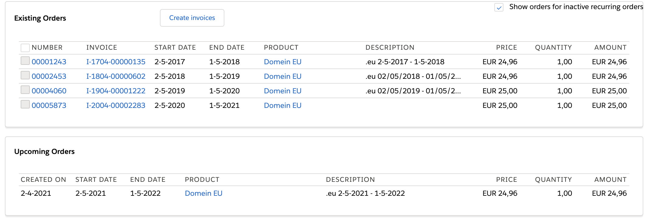Image resolution: width=650 pixels, height=220 pixels.
Task: Open Domein EU product under Upcoming Orders
Action: point(203,193)
